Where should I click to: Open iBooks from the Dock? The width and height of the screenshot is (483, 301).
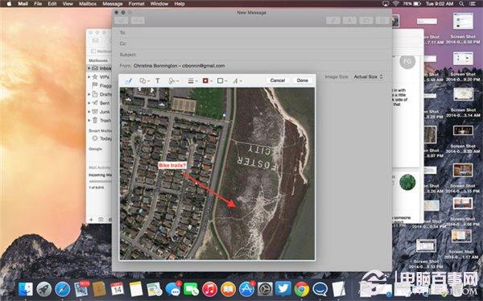click(229, 289)
